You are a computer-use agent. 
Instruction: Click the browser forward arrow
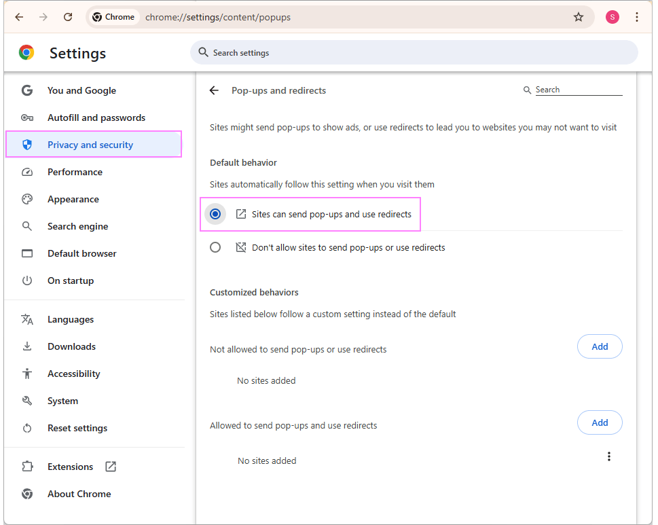point(43,17)
